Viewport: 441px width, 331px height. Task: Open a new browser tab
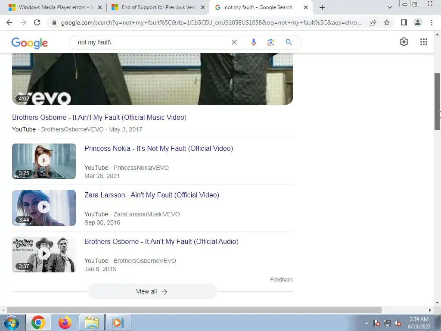coord(322,7)
